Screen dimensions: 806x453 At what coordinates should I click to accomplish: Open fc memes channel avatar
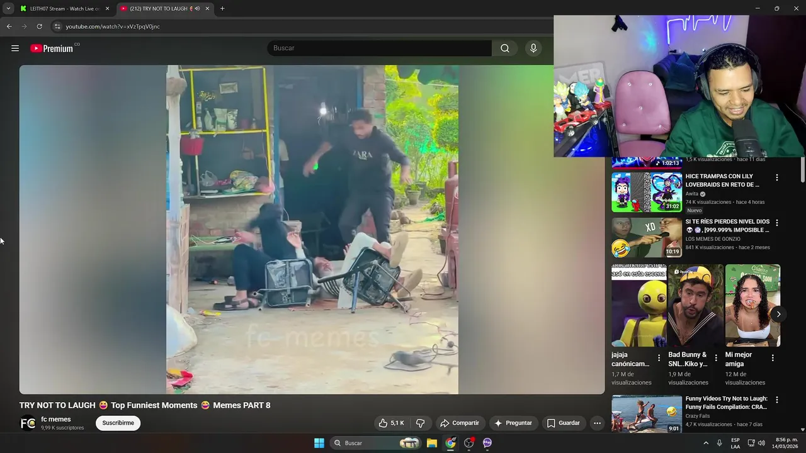pyautogui.click(x=28, y=423)
